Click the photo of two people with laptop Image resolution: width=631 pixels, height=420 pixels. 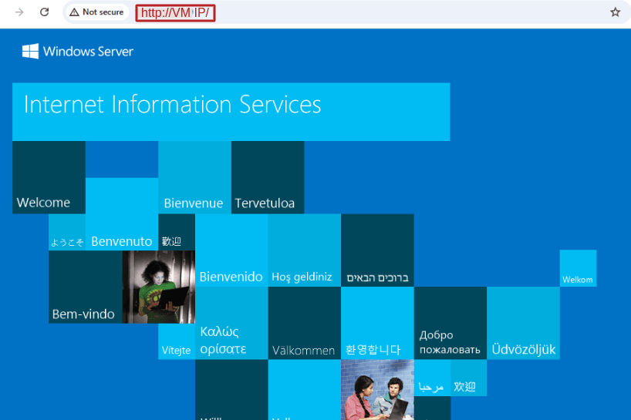[377, 390]
